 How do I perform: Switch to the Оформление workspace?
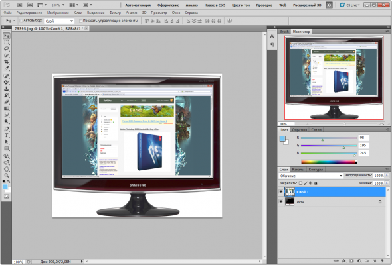pos(168,5)
